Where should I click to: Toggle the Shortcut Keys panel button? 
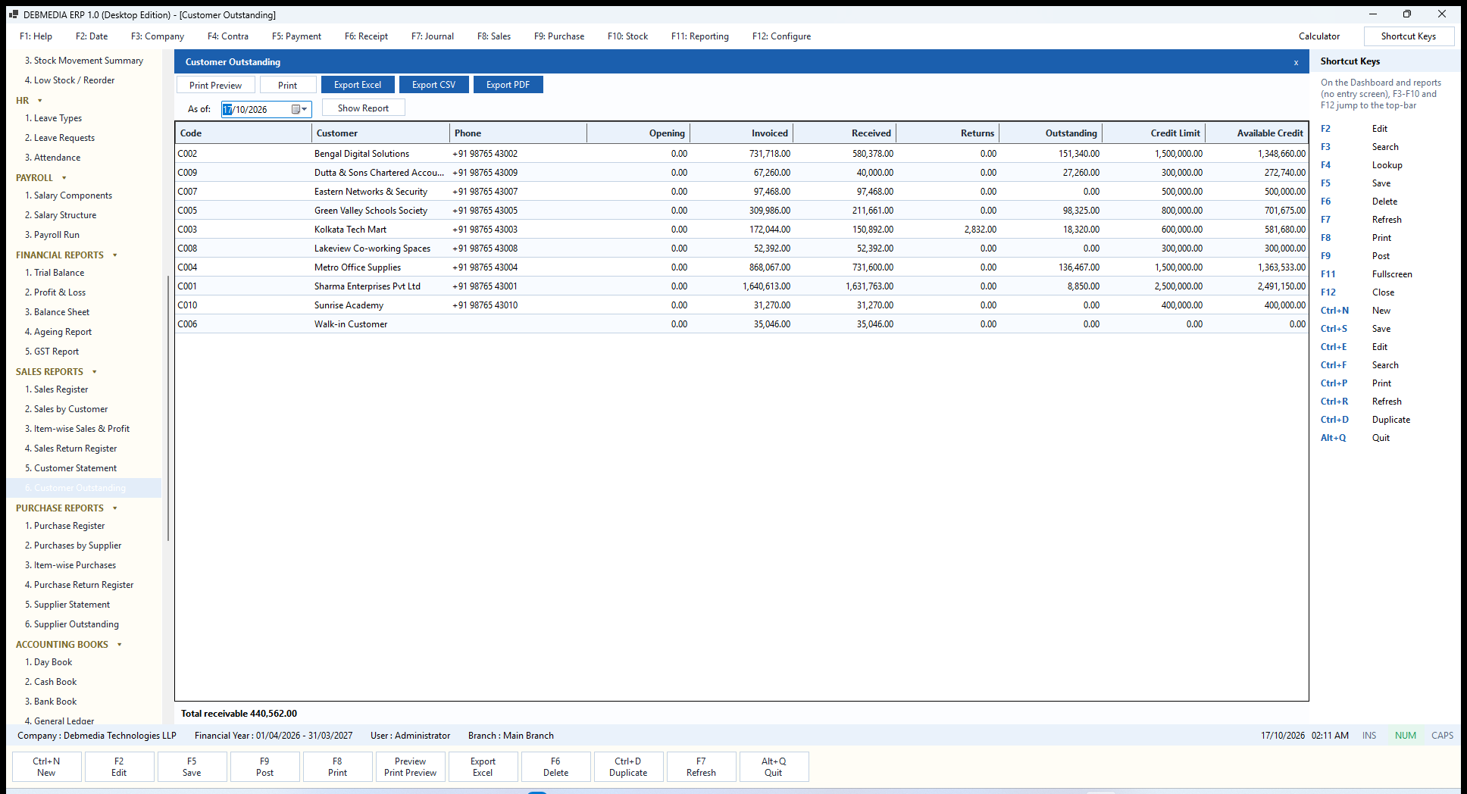[x=1409, y=36]
